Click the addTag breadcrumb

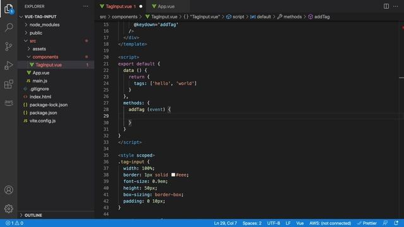coord(319,17)
